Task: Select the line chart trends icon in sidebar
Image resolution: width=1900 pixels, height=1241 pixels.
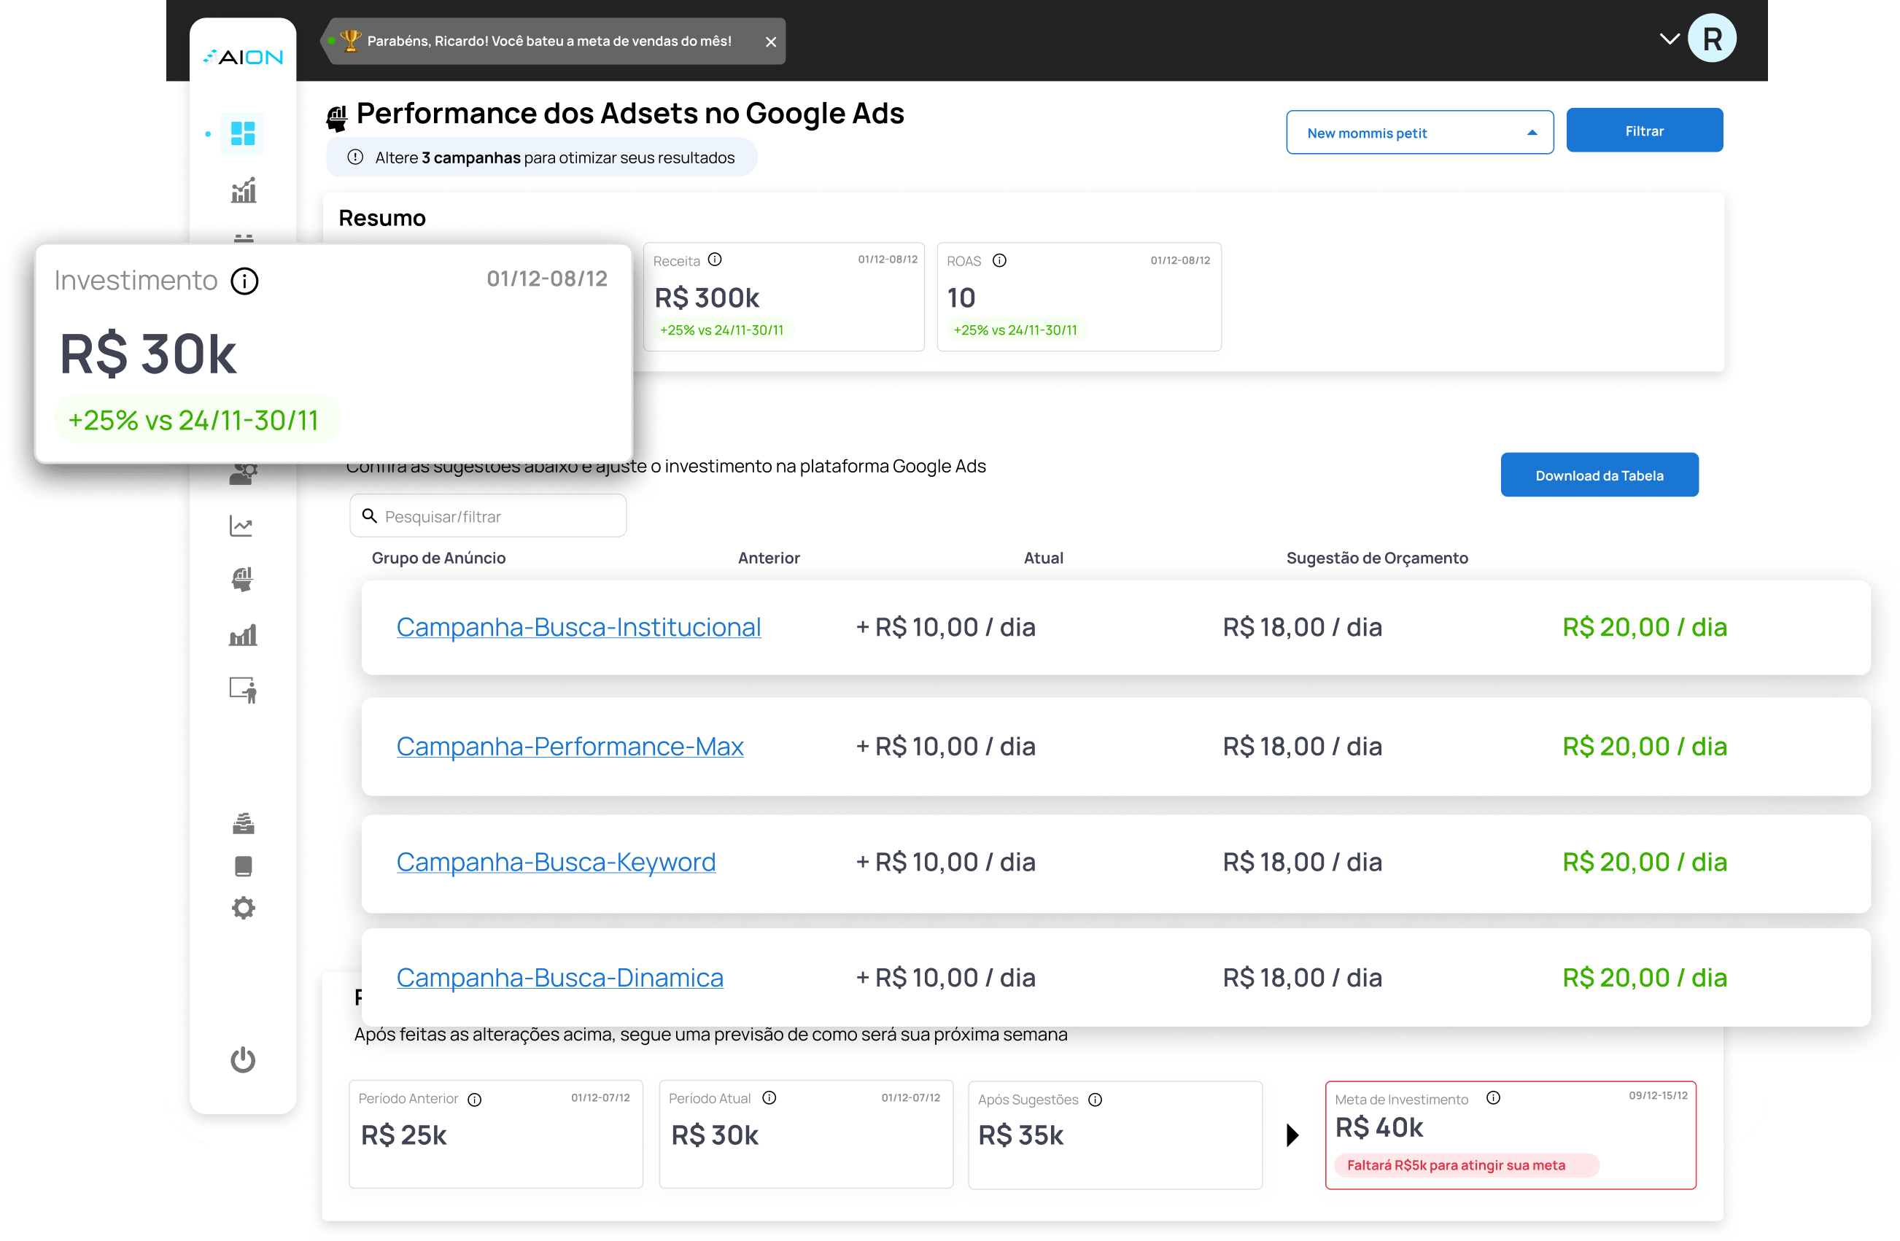Action: click(x=243, y=525)
